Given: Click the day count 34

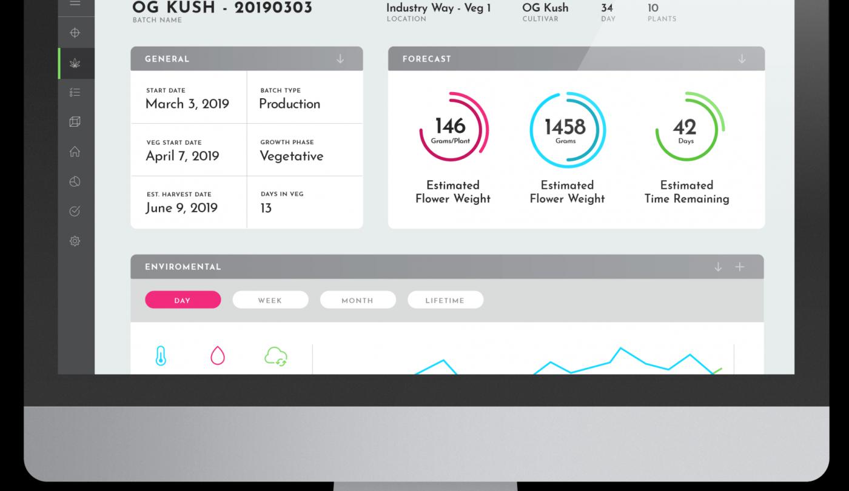Looking at the screenshot, I should pos(606,8).
